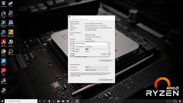183x103 pixels.
Task: Click the 'AMD Ryzen 5 2400G' processor name
Action: tap(90, 35)
